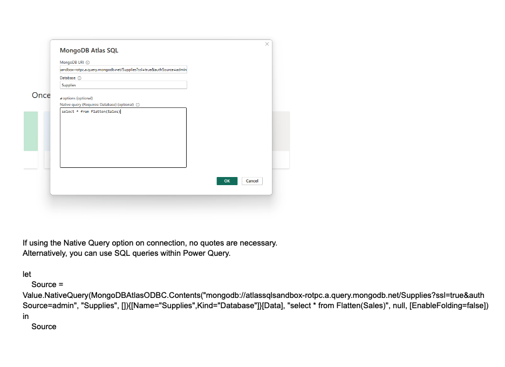This screenshot has height=367, width=505.
Task: Click the MongoDB URI input field
Action: (124, 70)
